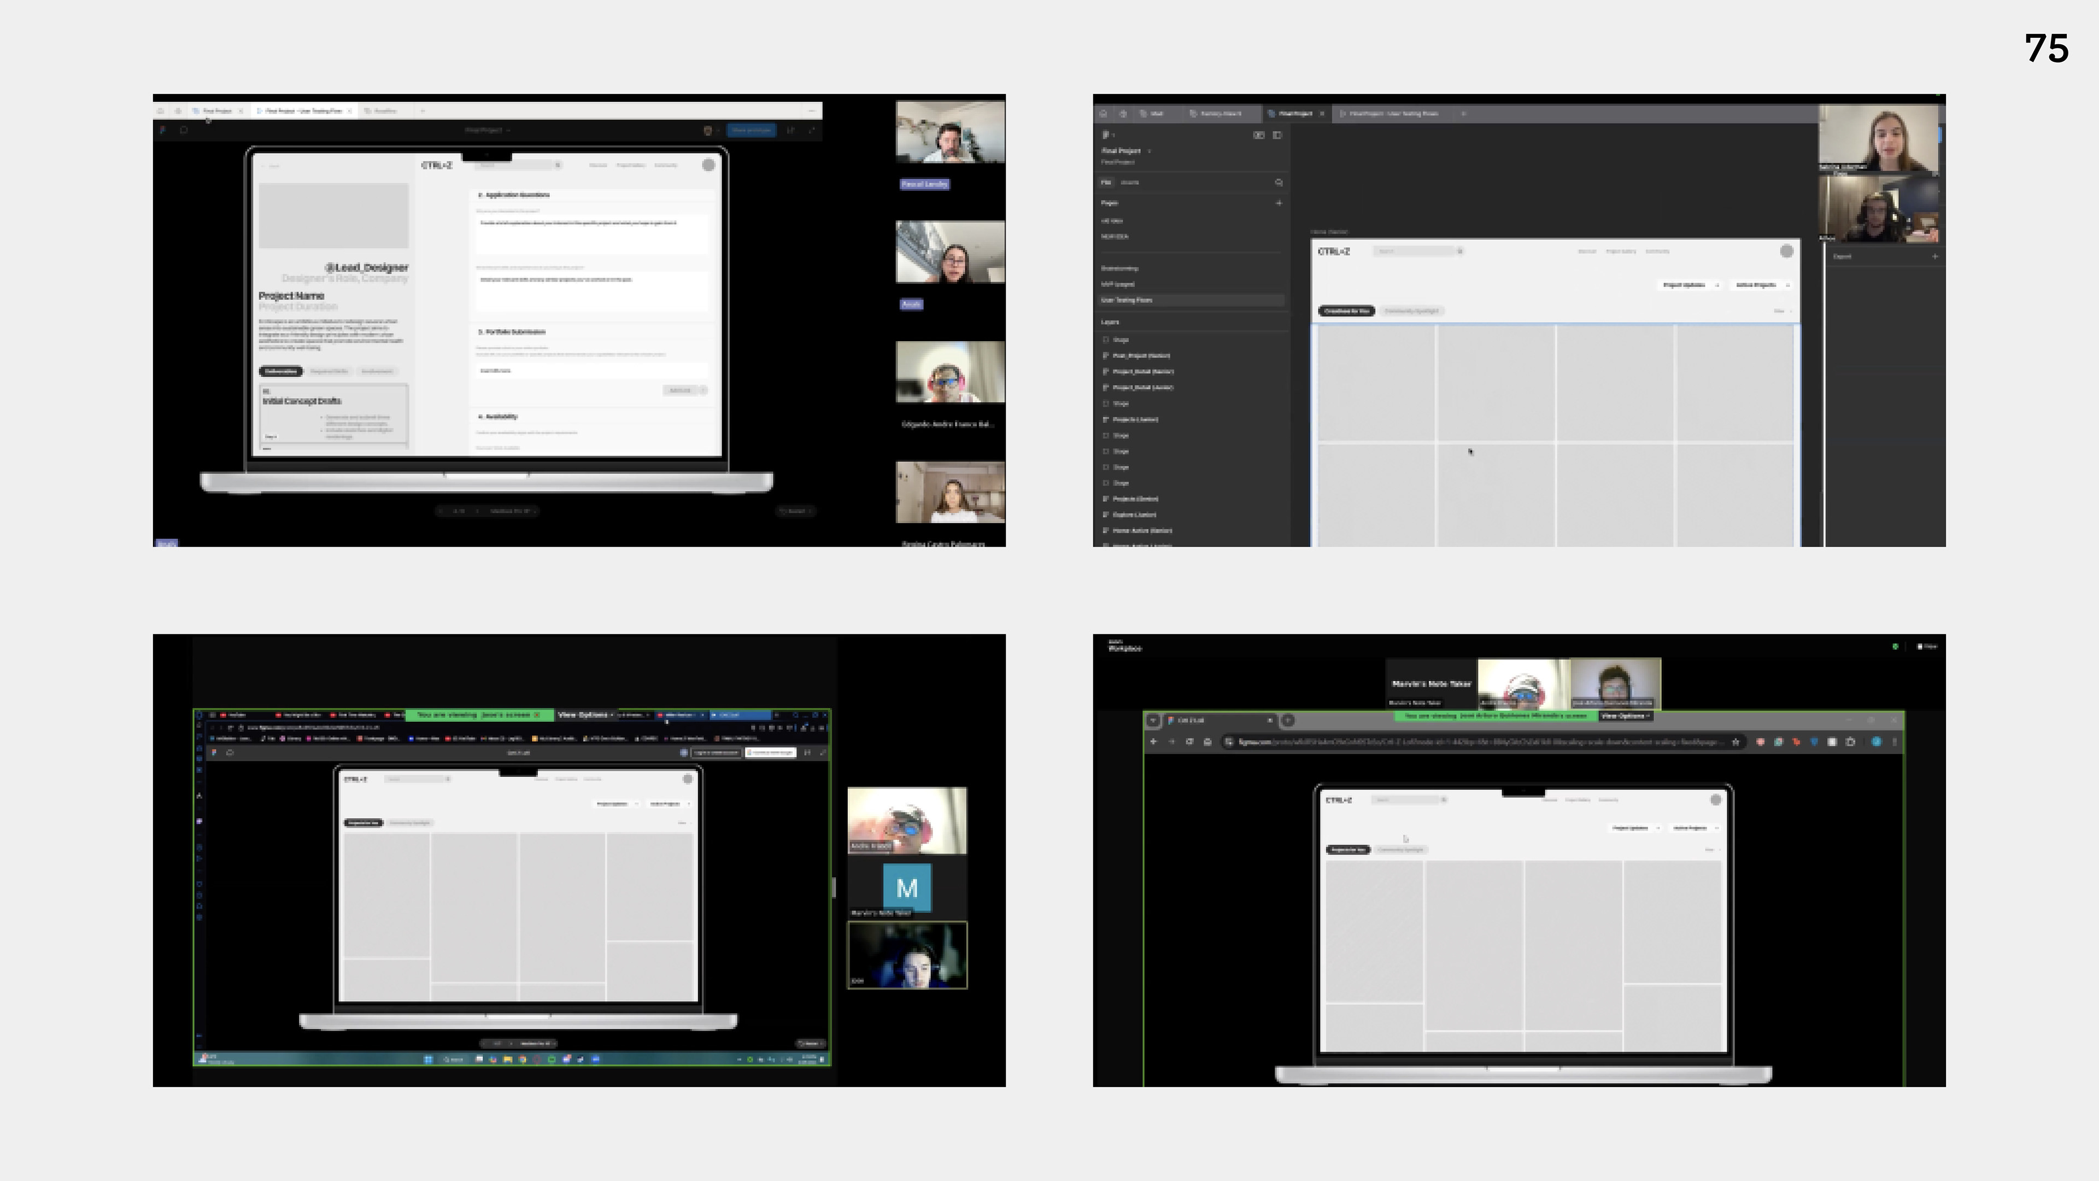
Task: Add a new page with the Pages plus icon
Action: [1279, 203]
